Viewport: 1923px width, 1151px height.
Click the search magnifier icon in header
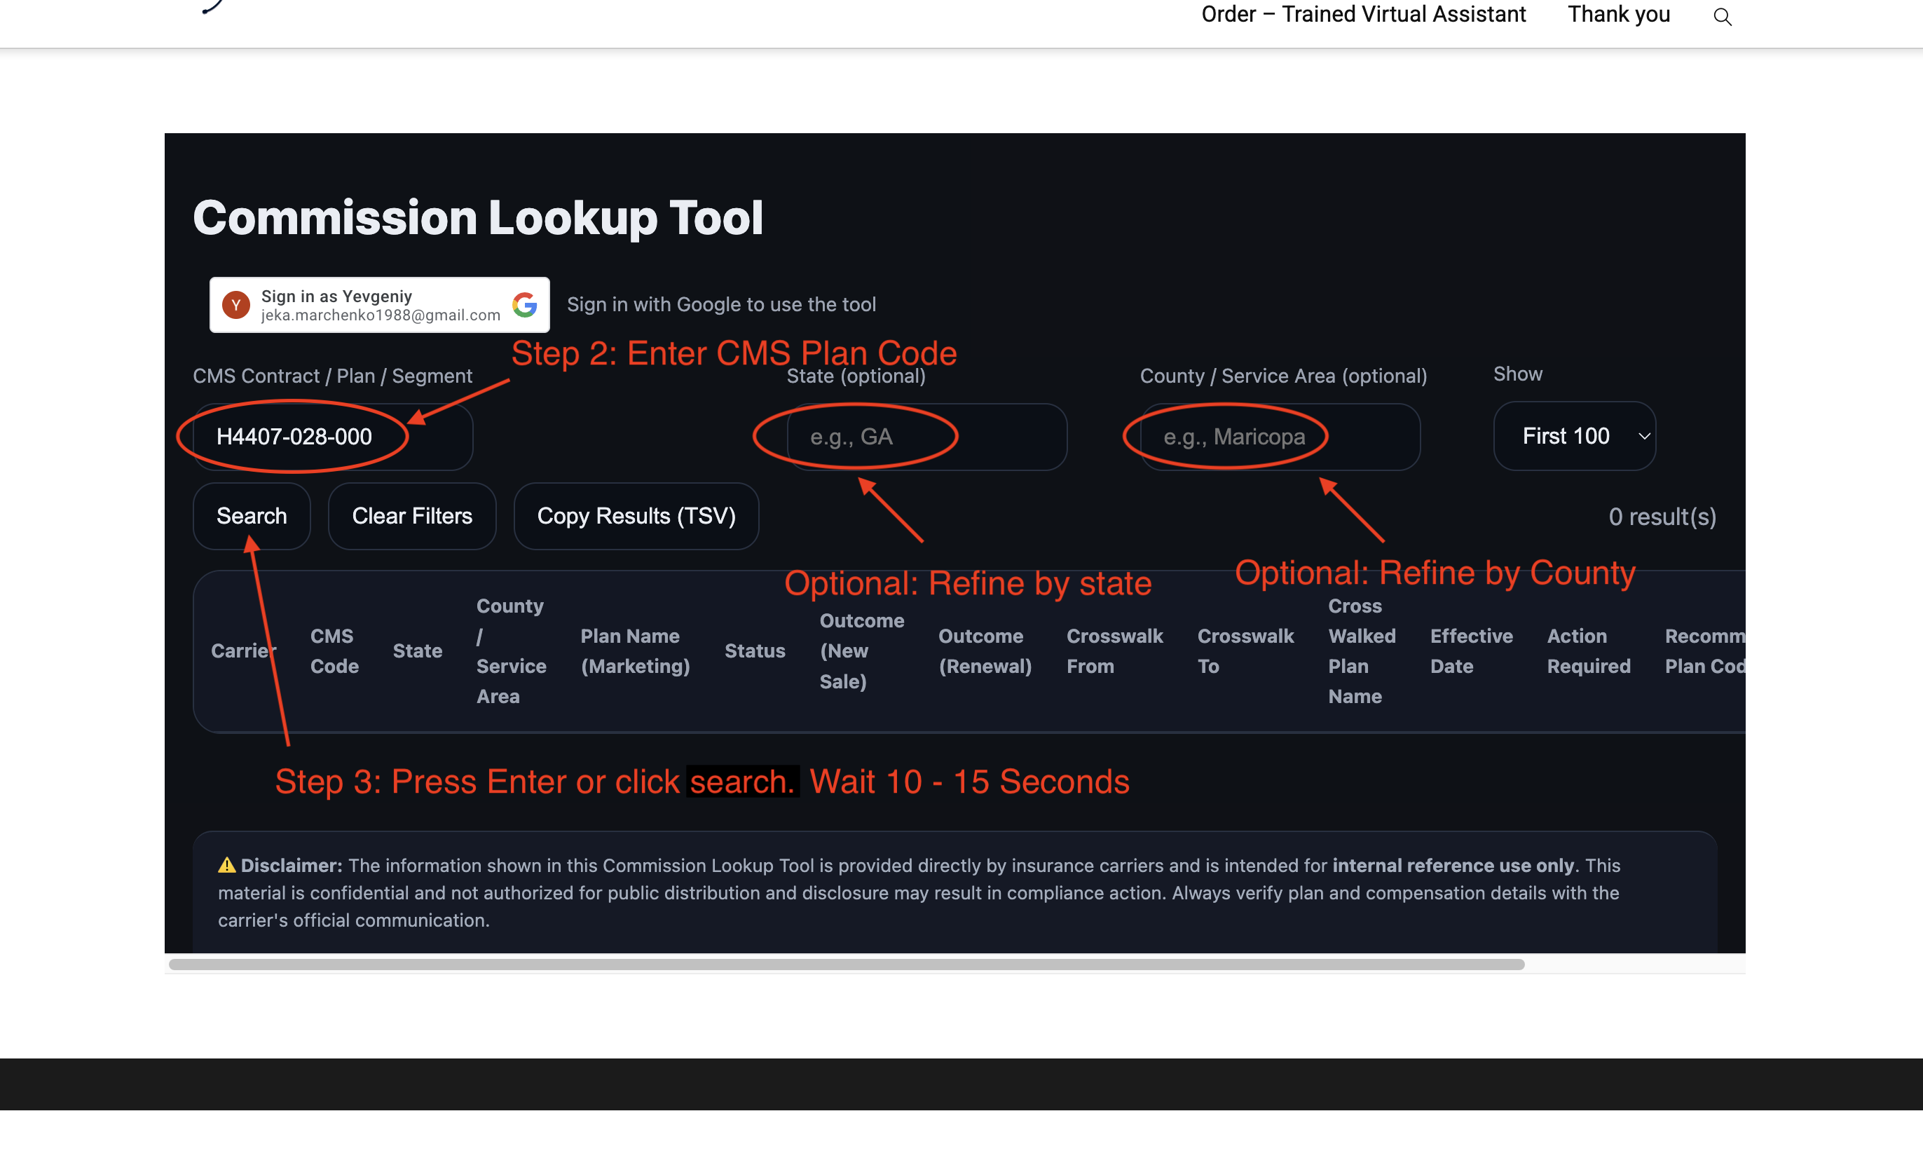coord(1722,16)
